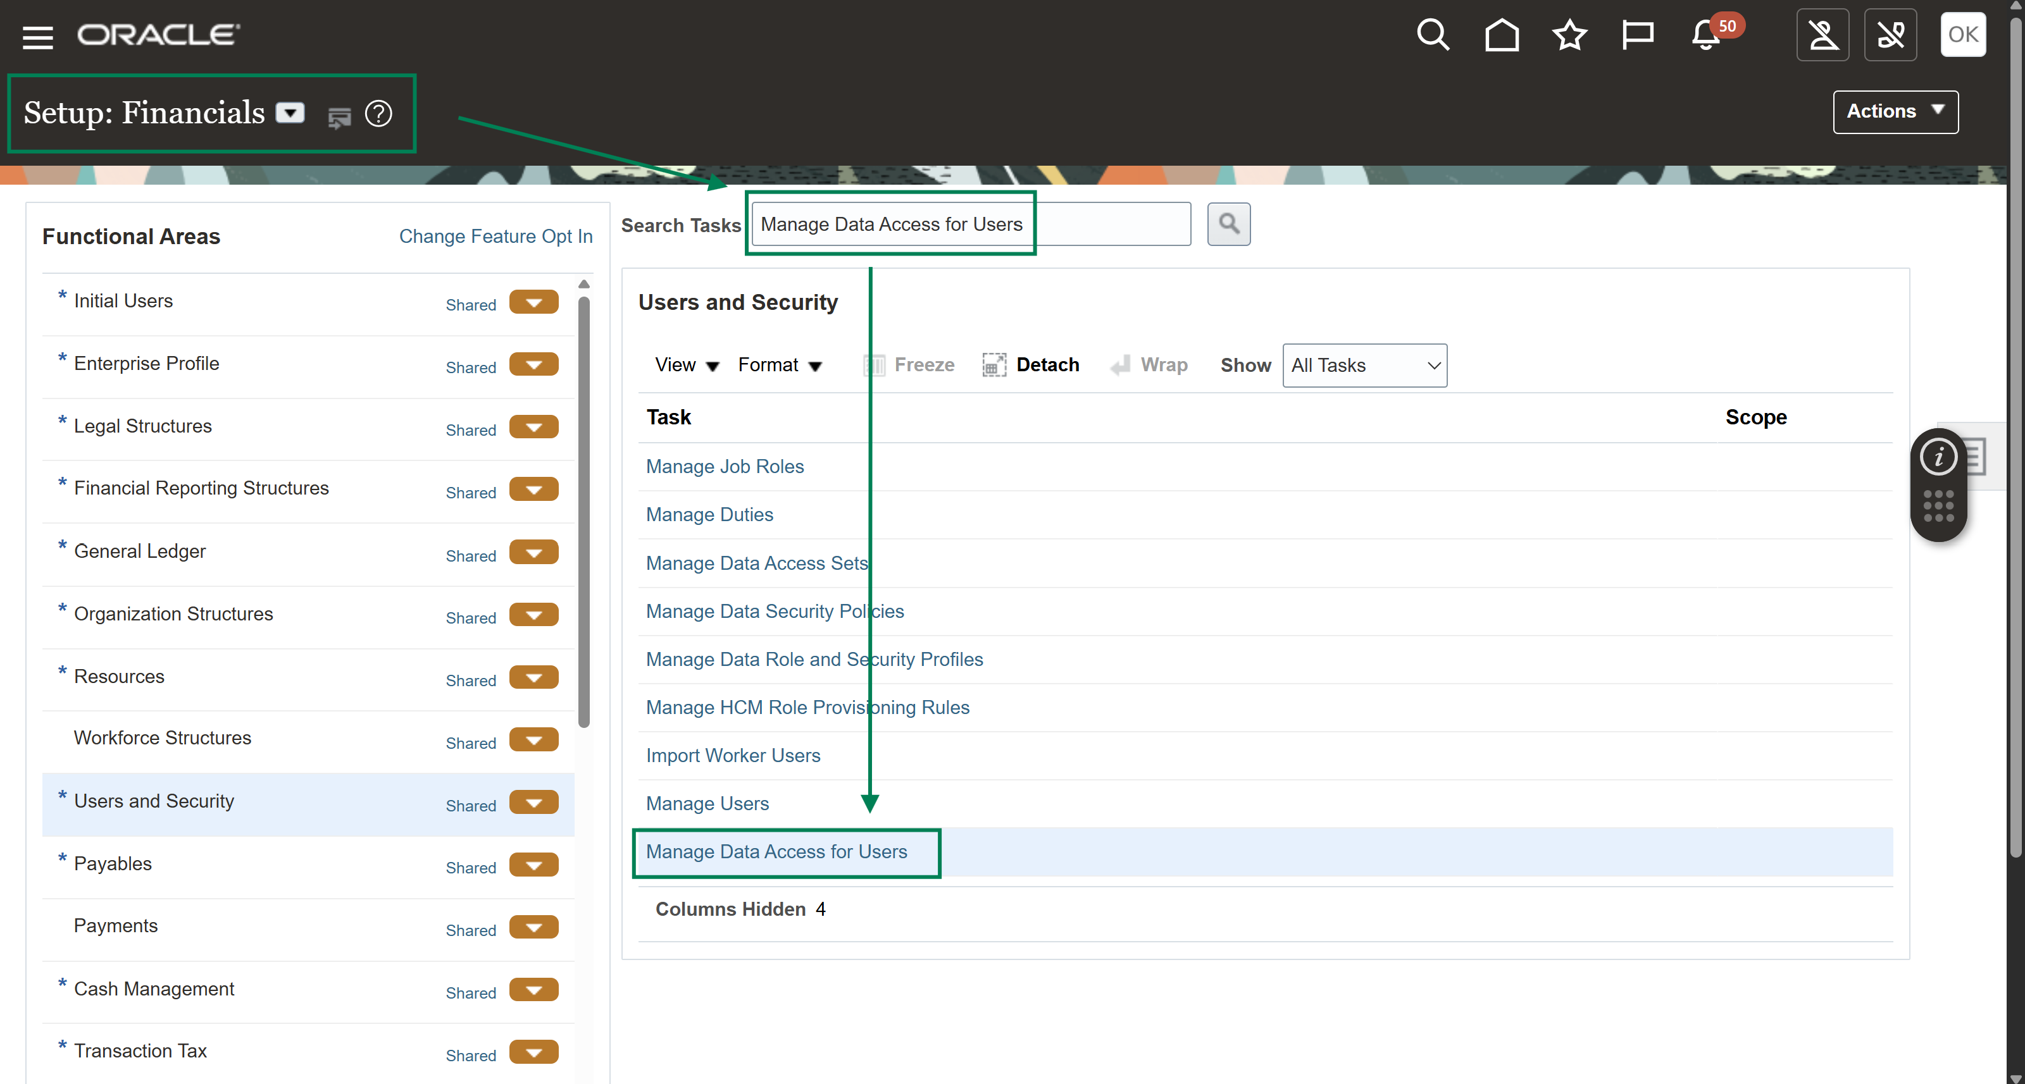
Task: Open Manage Data Access Sets task
Action: tap(757, 564)
